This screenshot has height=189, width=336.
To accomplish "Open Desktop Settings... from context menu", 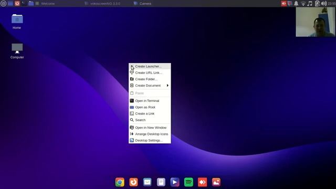I will click(150, 140).
